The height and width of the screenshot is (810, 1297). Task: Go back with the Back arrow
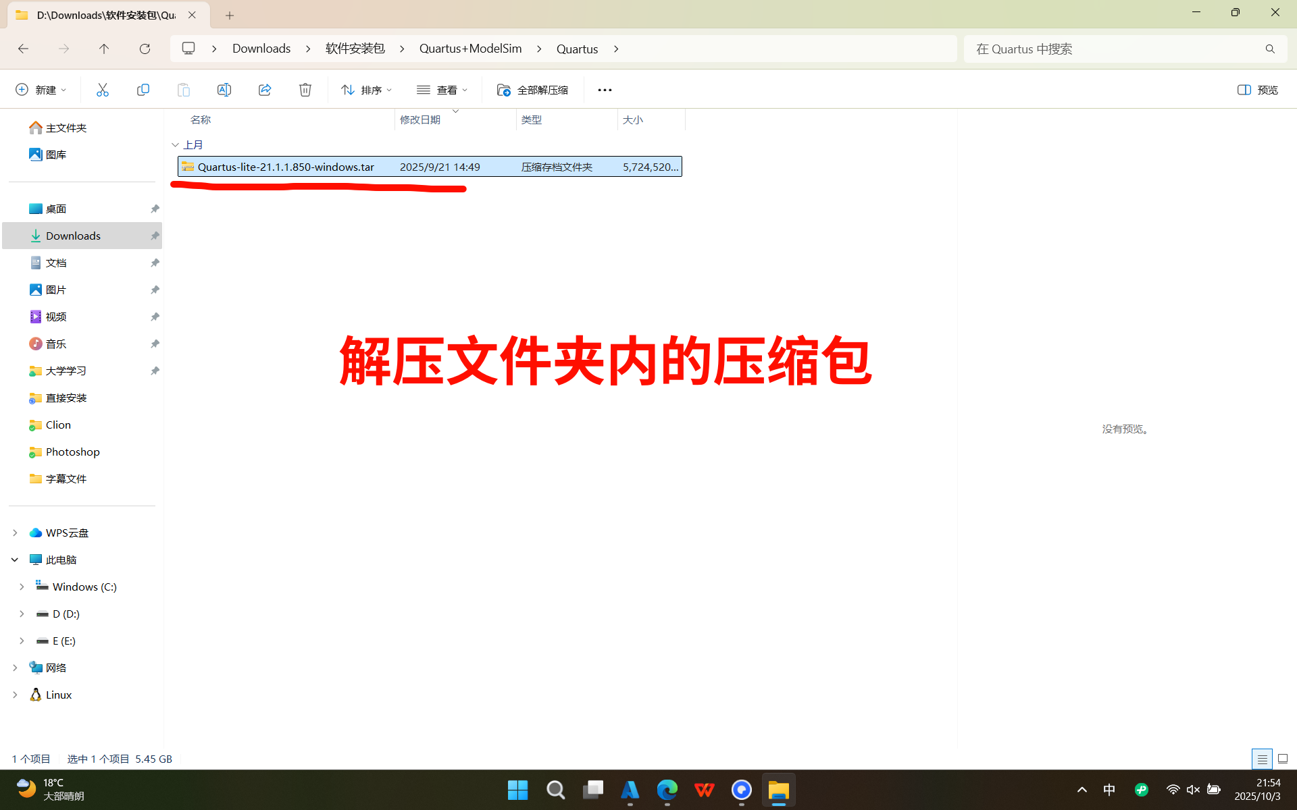click(23, 49)
